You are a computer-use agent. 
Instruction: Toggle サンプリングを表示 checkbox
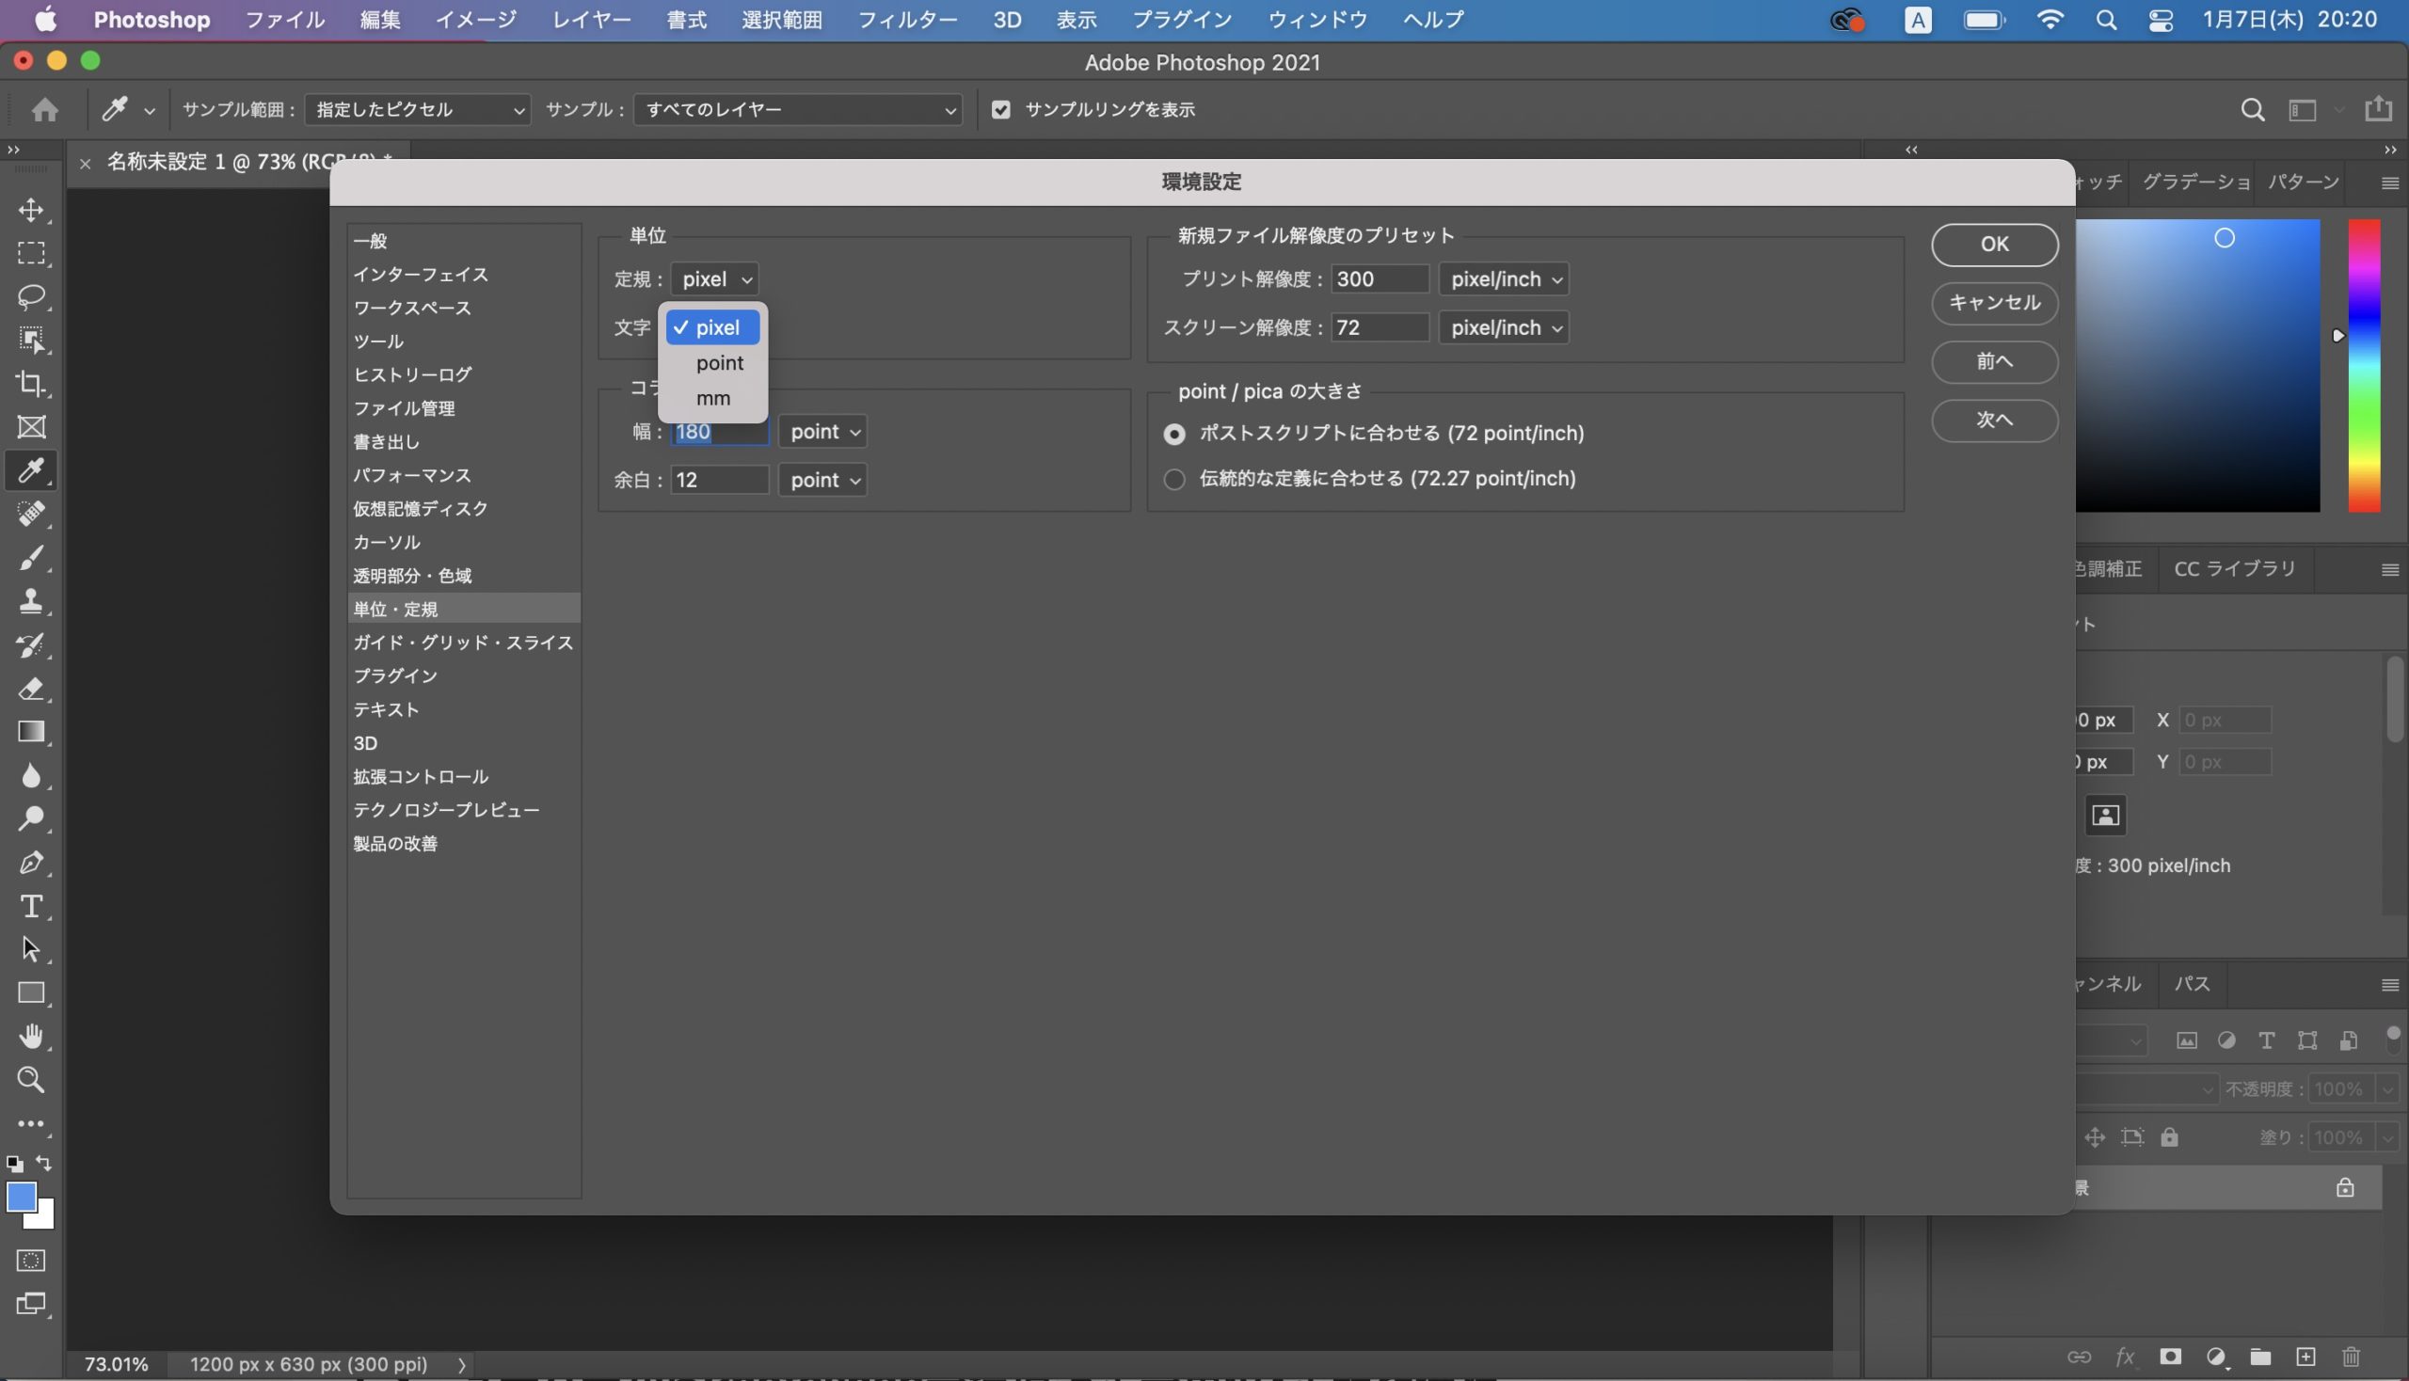(1001, 109)
